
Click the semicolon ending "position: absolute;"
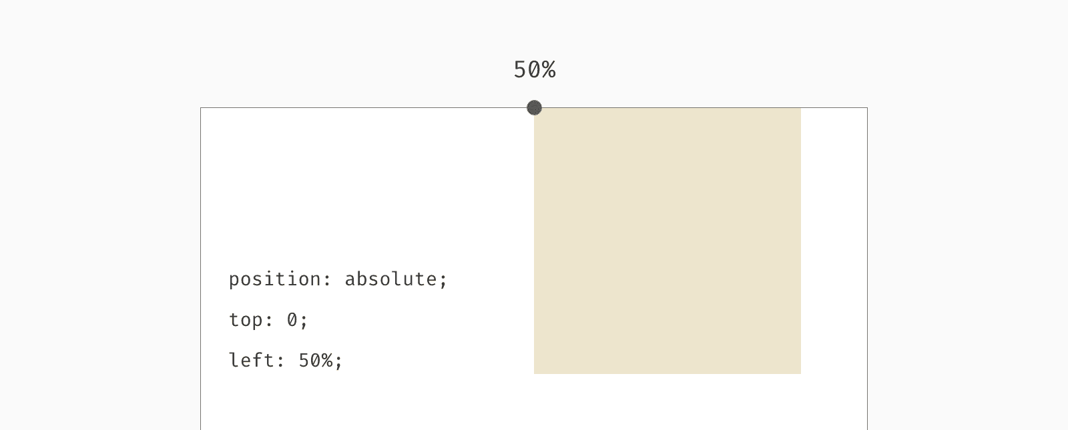(x=443, y=281)
